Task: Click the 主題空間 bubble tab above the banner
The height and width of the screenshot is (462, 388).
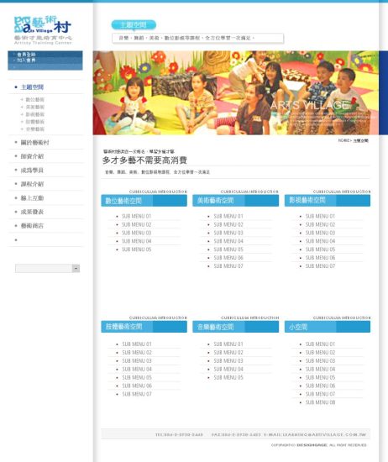Action: click(x=134, y=25)
